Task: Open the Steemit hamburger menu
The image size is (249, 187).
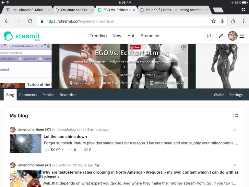Action: coord(242,36)
